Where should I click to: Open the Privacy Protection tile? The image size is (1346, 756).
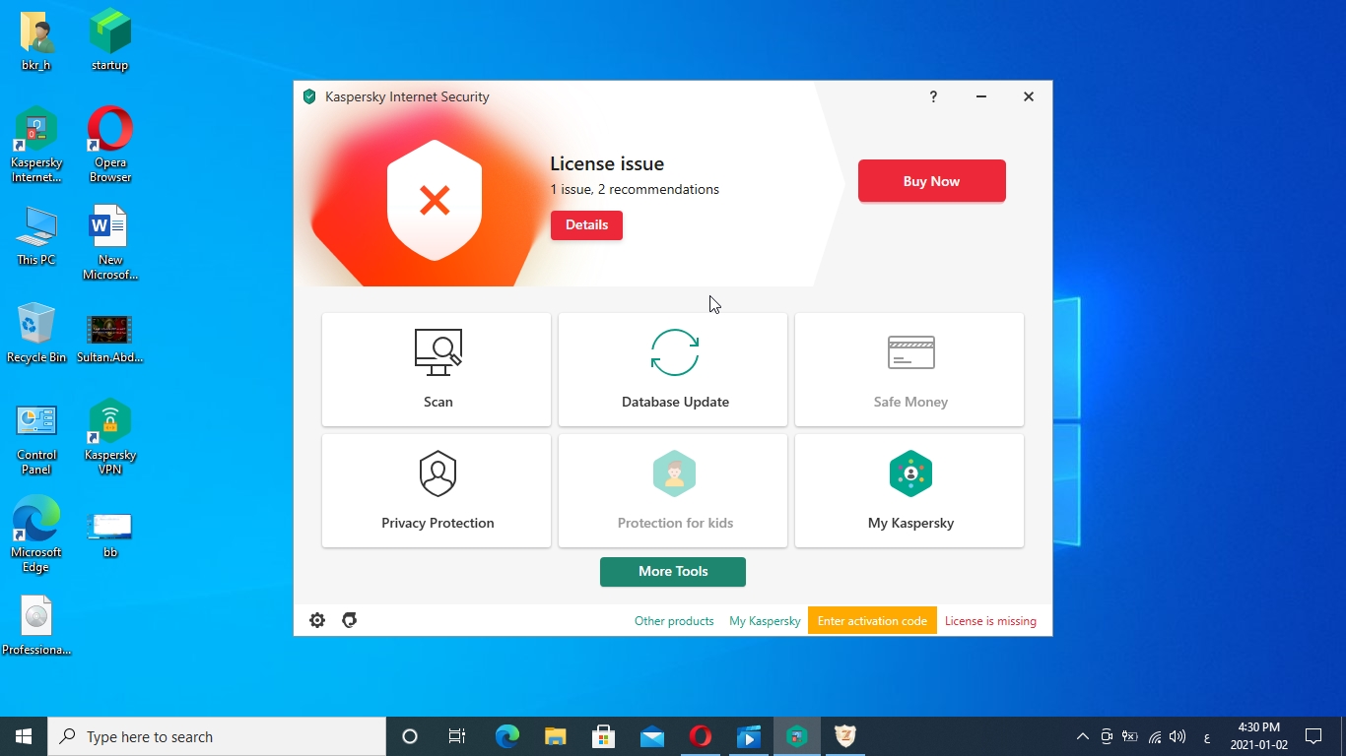click(x=437, y=491)
